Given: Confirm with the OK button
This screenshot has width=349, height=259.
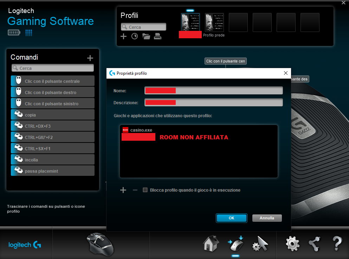Looking at the screenshot, I should point(232,218).
